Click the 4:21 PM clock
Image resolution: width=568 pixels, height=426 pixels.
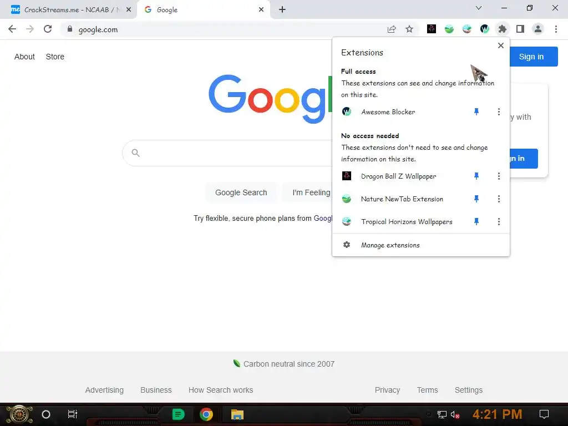tap(498, 414)
